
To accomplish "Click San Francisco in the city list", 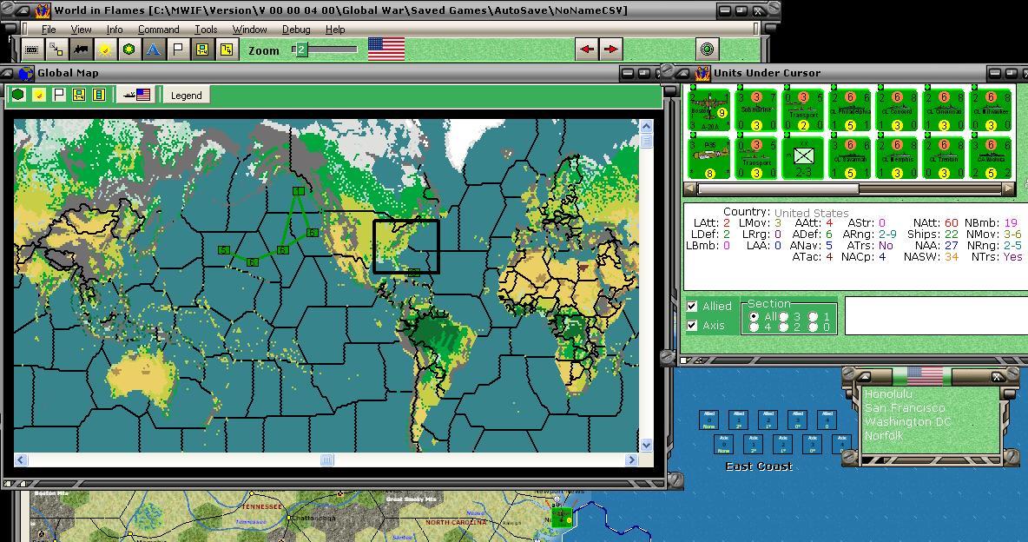I will click(x=905, y=408).
